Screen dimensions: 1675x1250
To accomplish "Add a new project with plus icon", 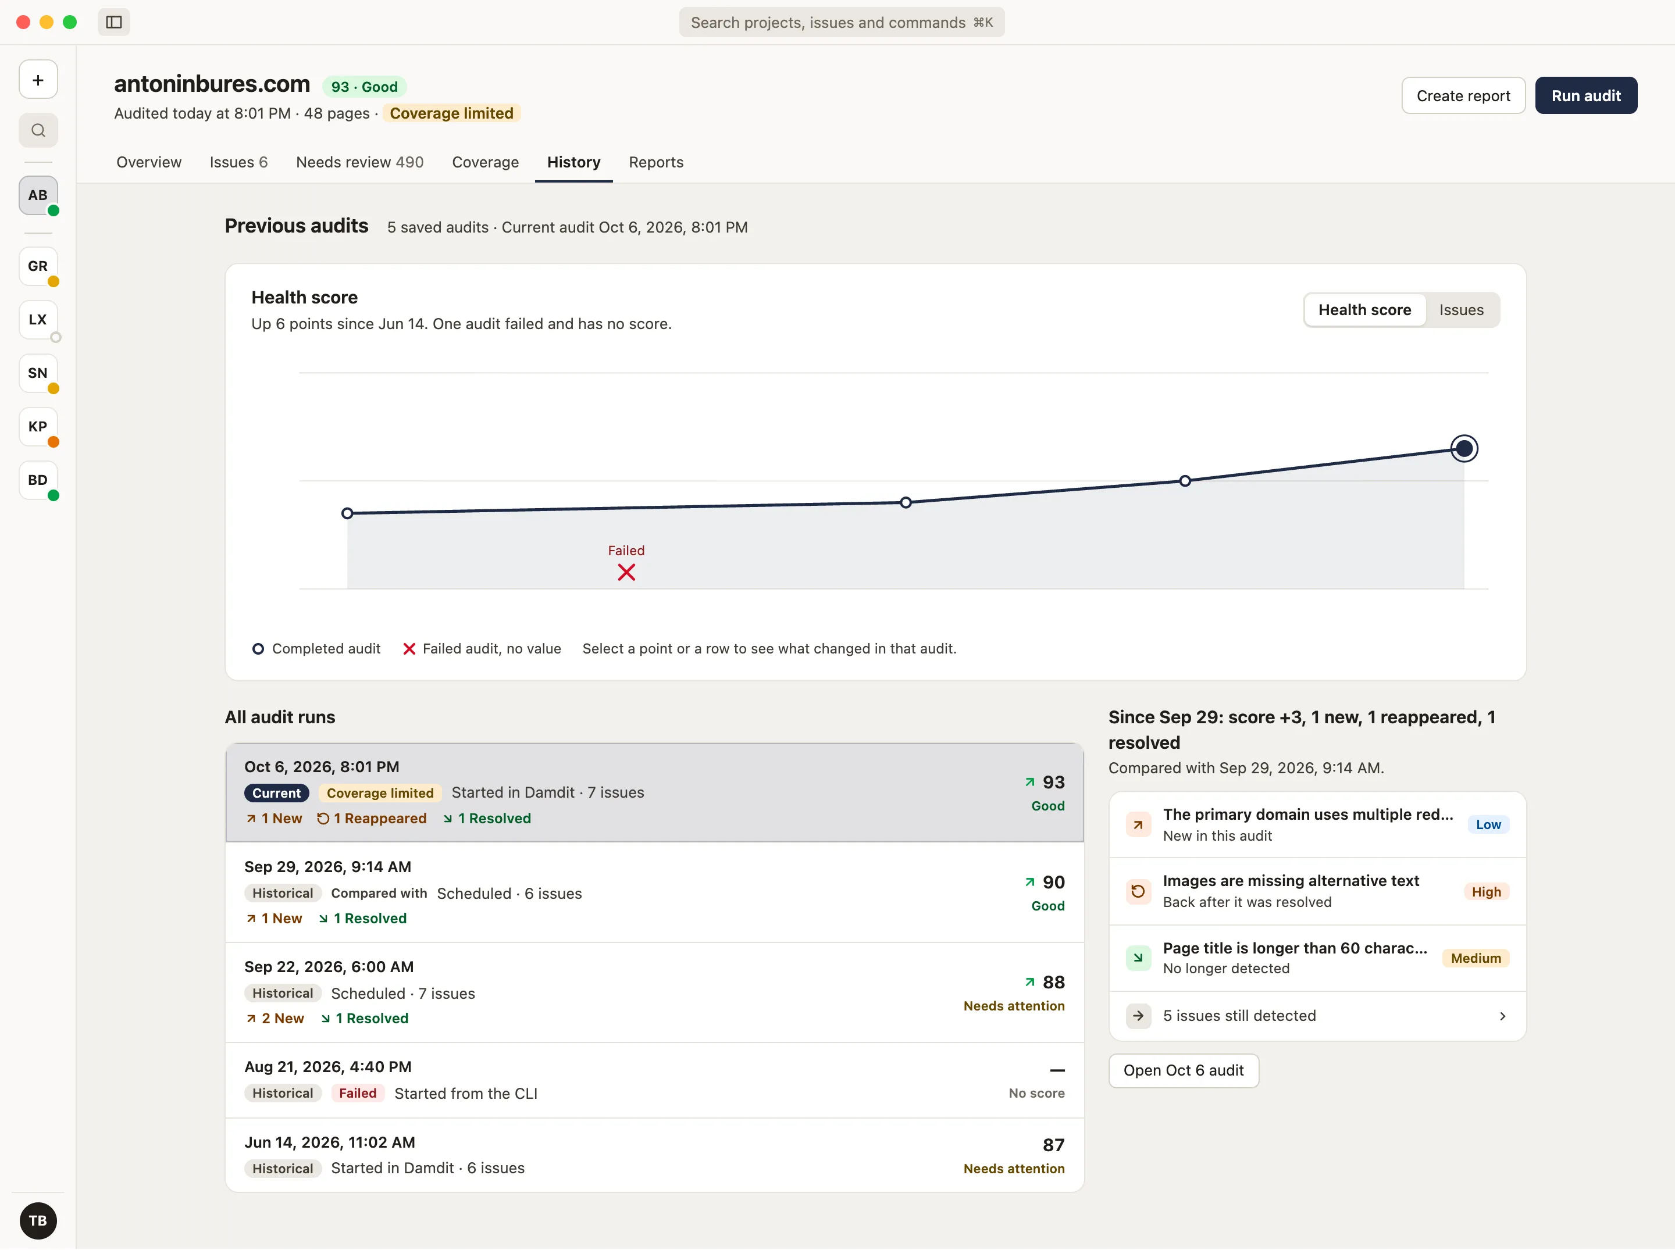I will (38, 80).
